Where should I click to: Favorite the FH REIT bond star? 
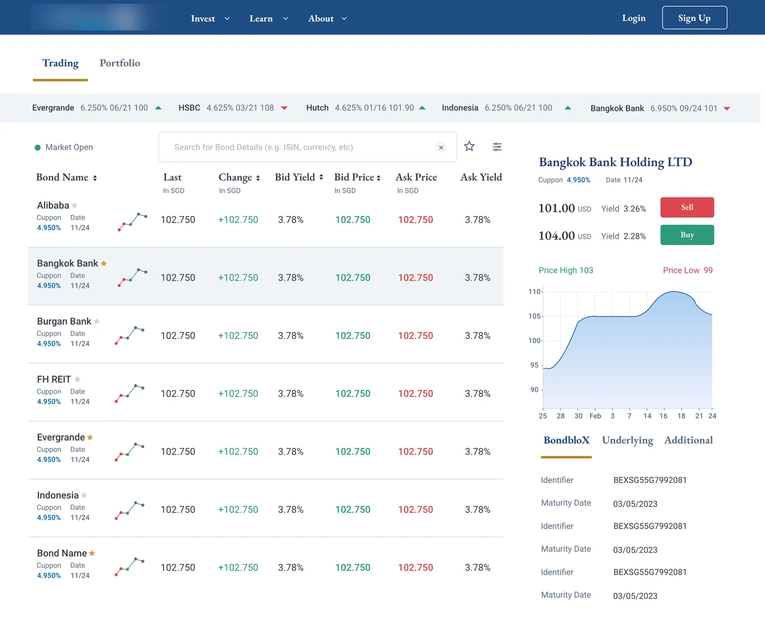coord(78,380)
